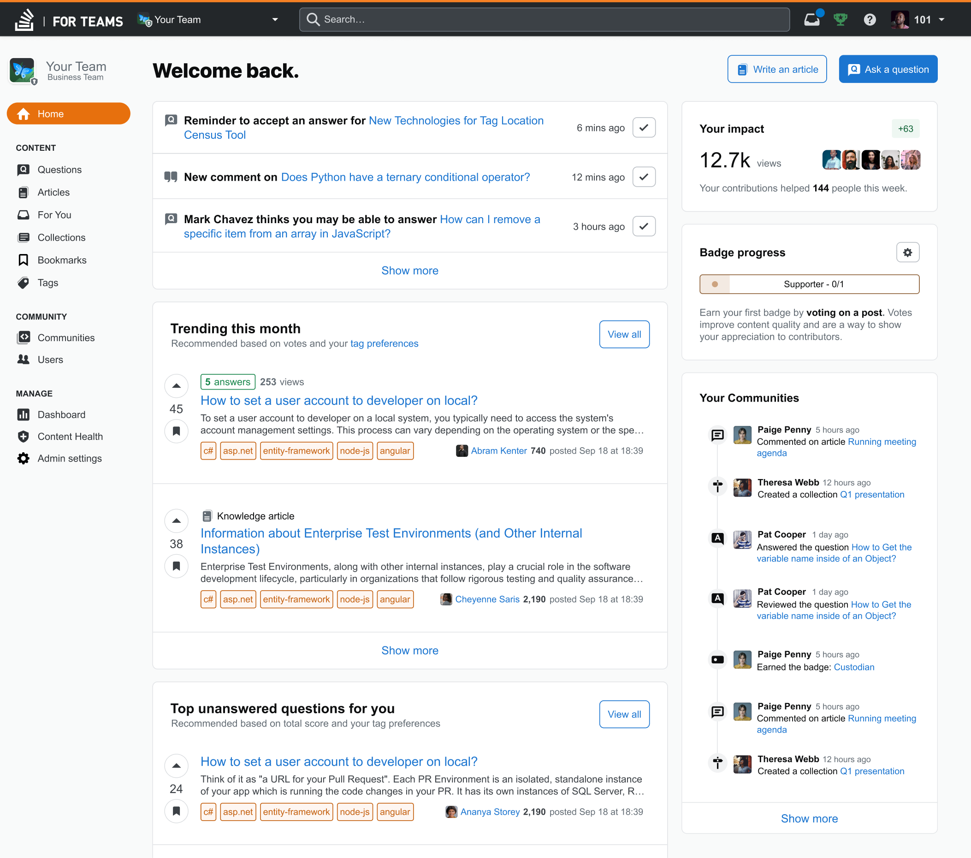Focus the Search field
The height and width of the screenshot is (858, 971).
[545, 19]
